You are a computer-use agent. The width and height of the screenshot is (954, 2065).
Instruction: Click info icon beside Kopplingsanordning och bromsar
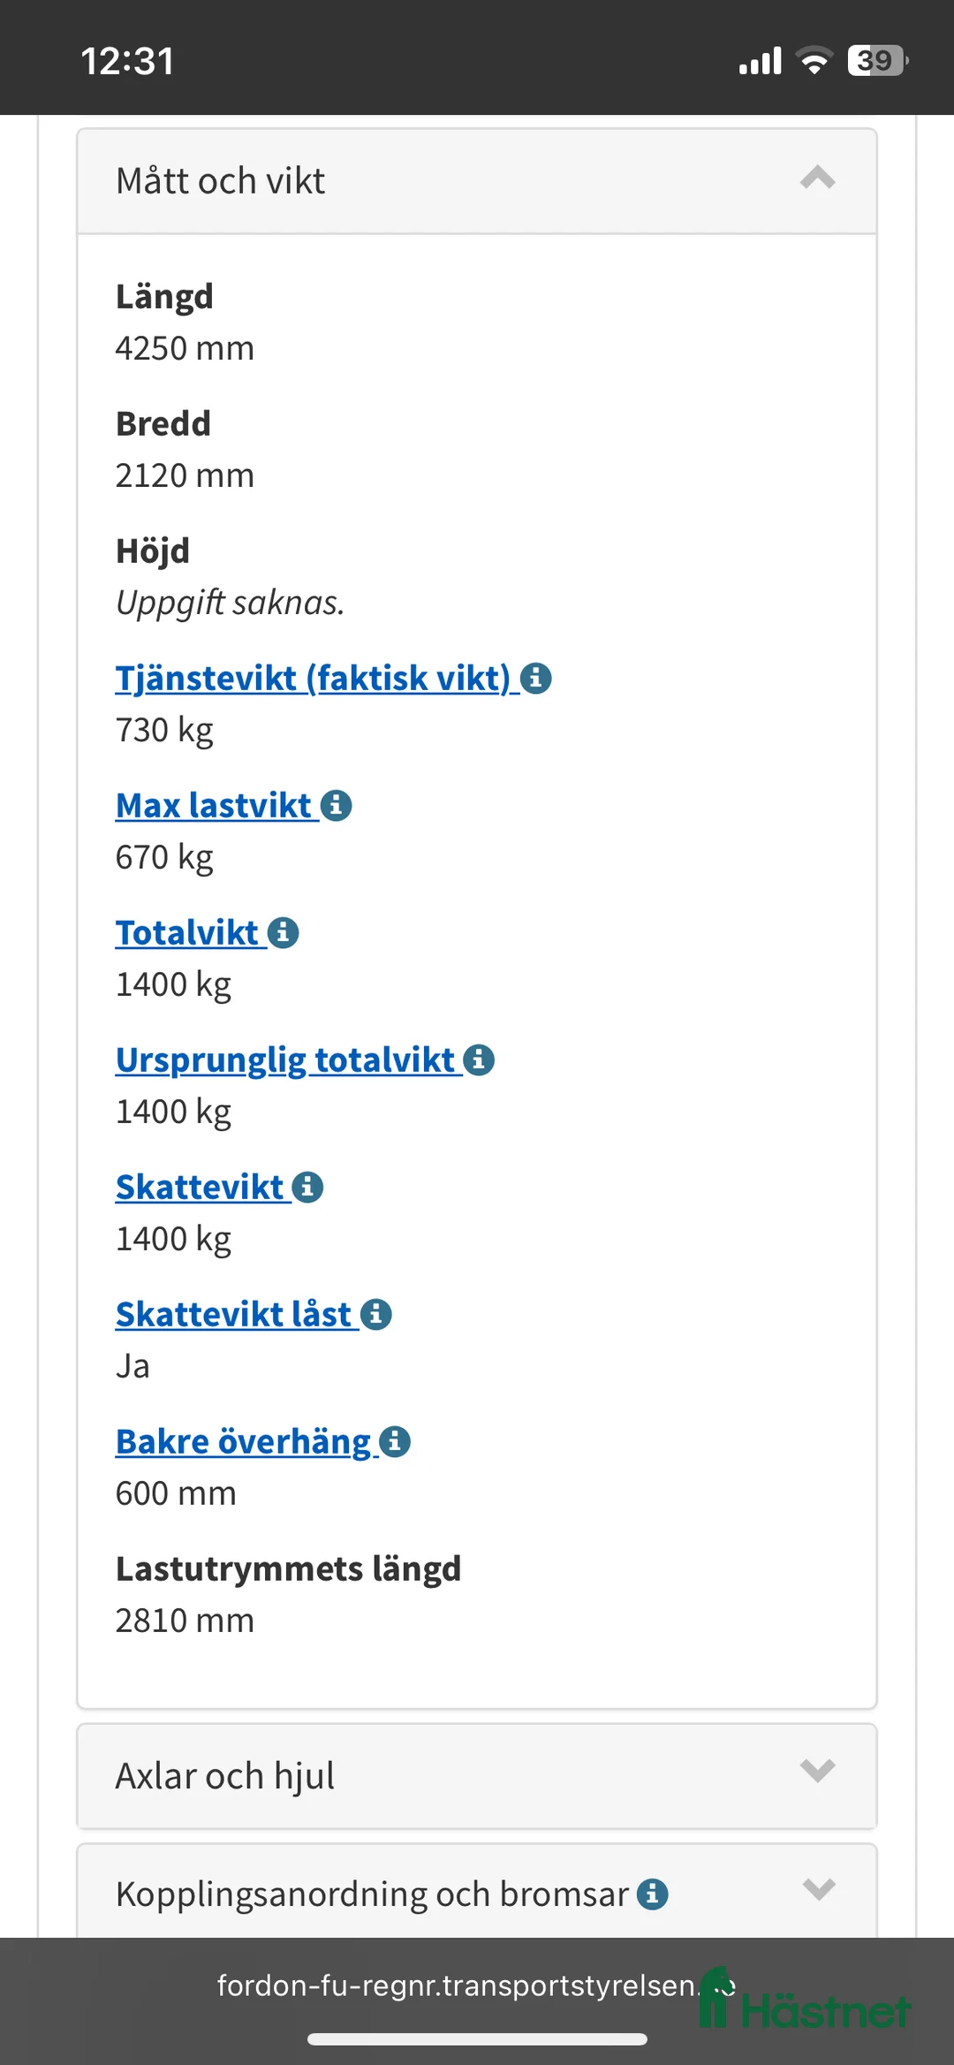653,1894
